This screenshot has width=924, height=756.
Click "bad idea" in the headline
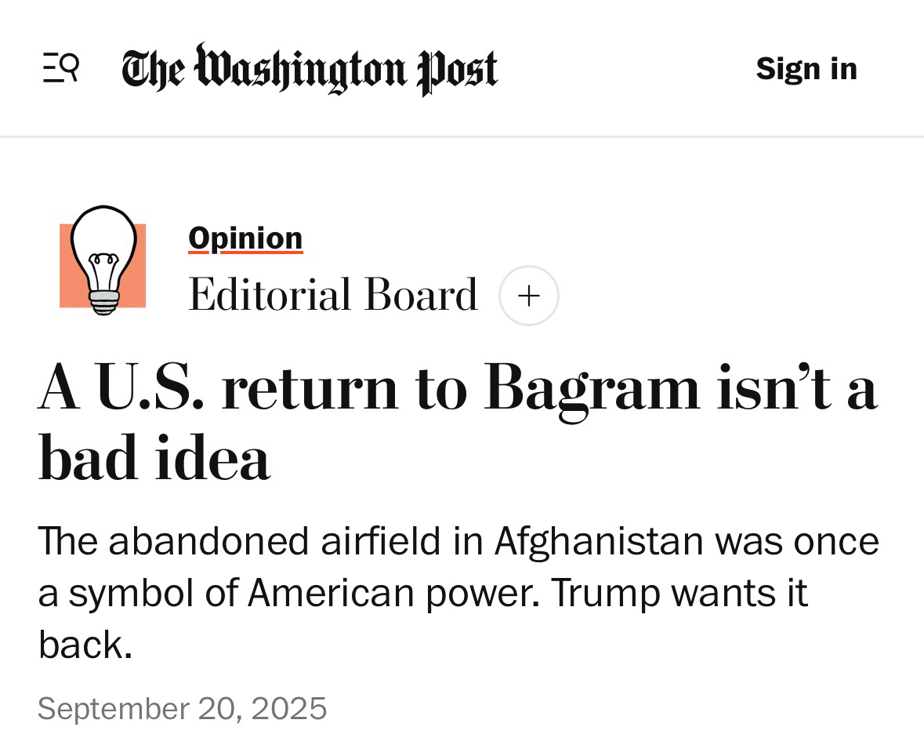tap(154, 458)
